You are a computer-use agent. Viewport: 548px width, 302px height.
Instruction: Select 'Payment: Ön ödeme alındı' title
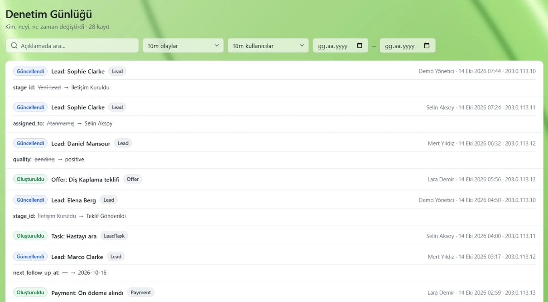87,293
